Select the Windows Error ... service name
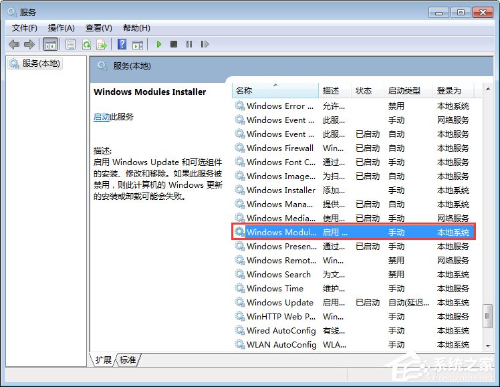 click(x=280, y=106)
